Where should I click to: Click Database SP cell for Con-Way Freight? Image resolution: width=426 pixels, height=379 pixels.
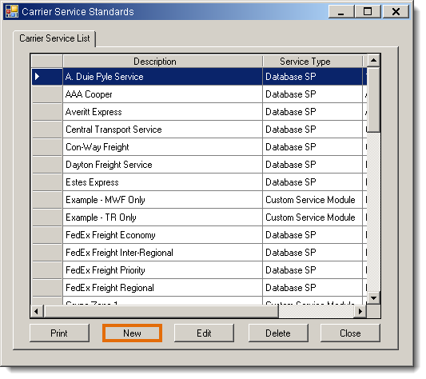313,147
